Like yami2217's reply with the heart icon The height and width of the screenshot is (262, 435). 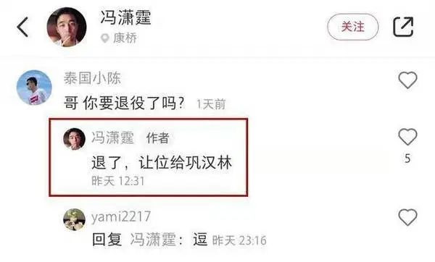tap(407, 217)
